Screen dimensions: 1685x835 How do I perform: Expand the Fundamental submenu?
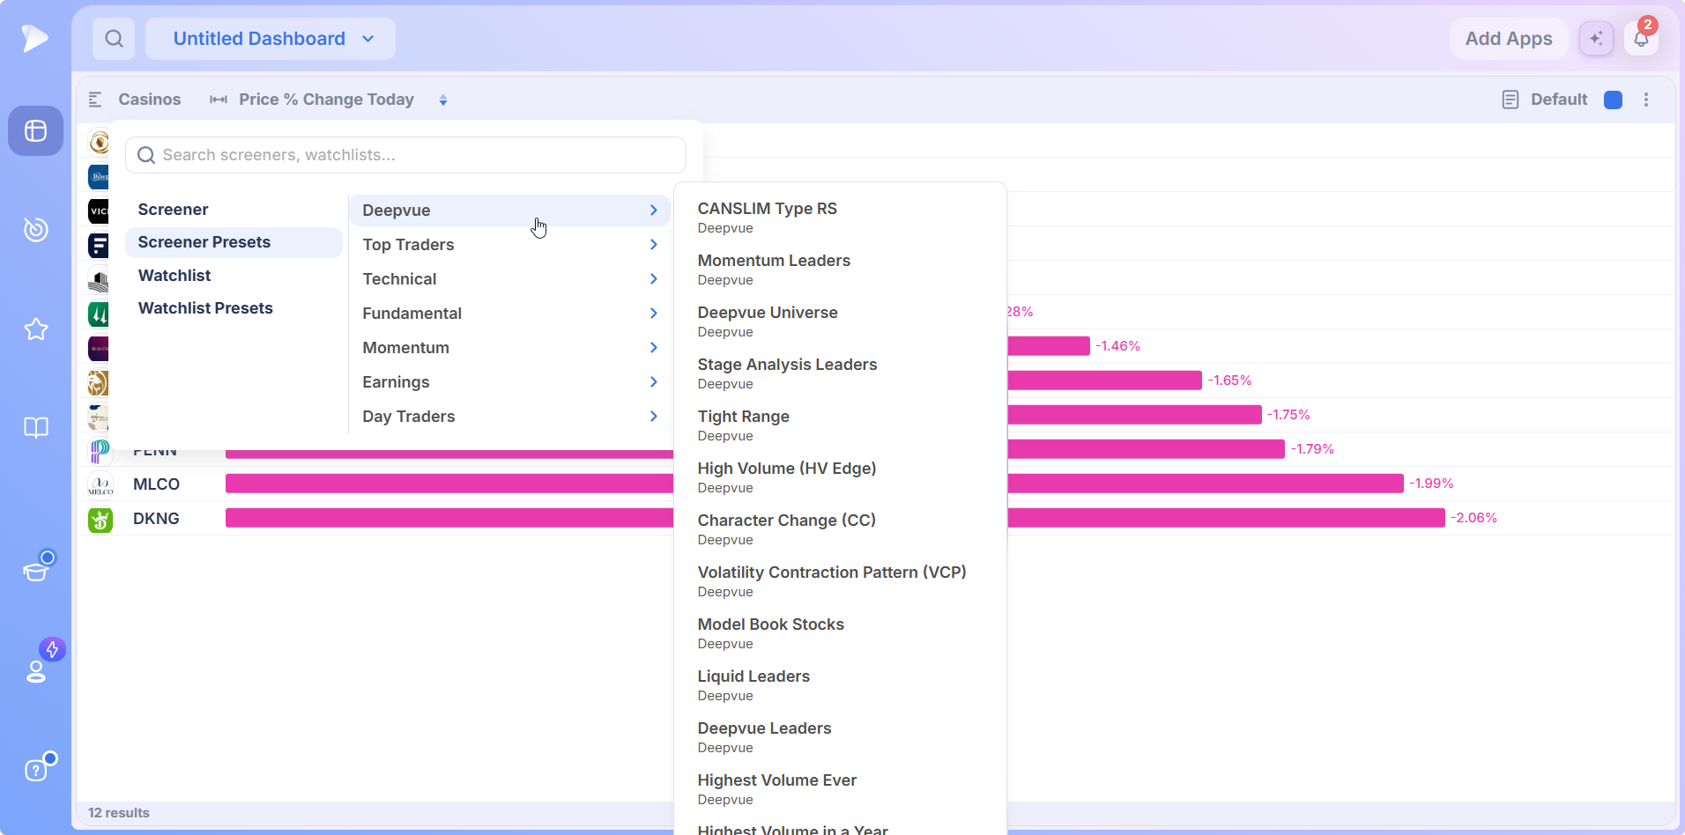(x=510, y=314)
